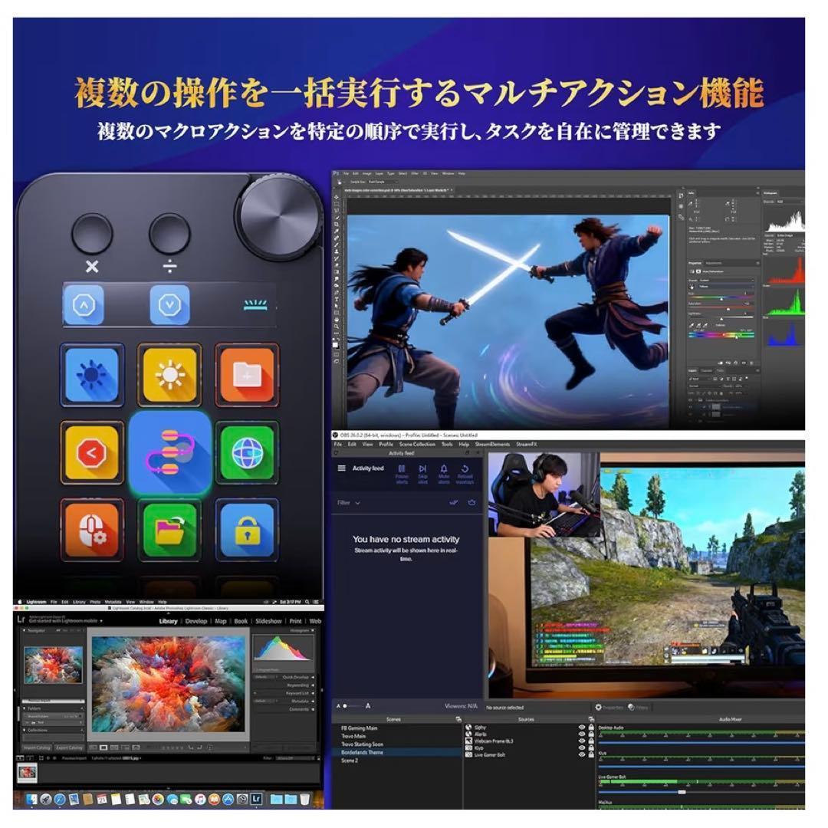Tap the blue padlock lock key
This screenshot has width=828, height=828.
click(247, 530)
